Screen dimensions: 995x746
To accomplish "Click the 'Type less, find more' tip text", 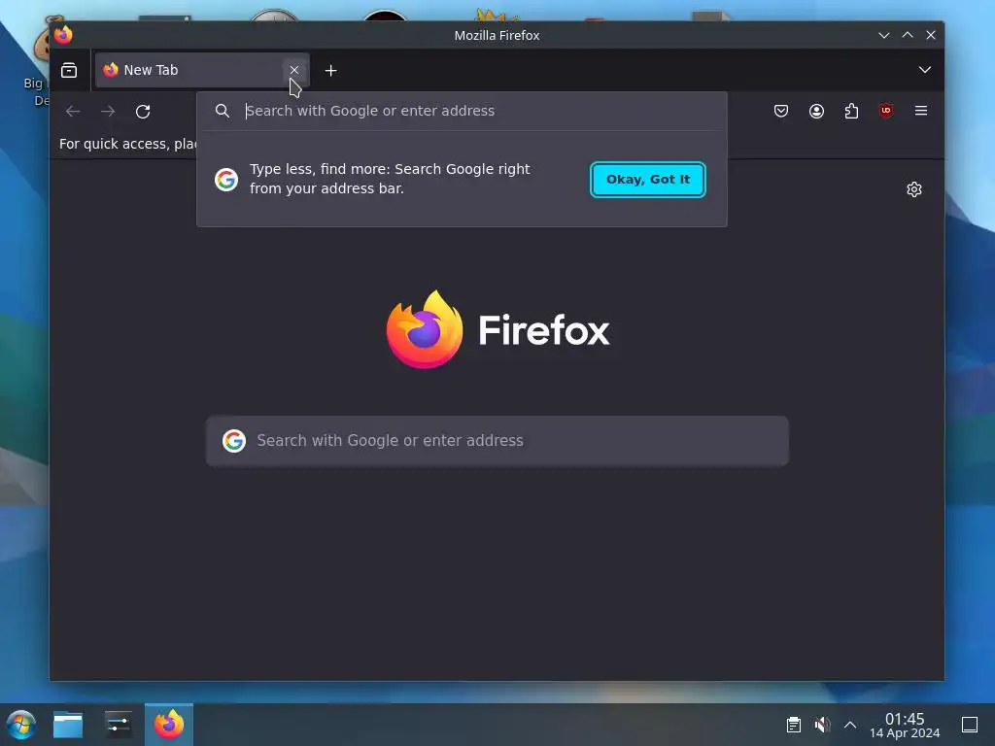I will (390, 179).
